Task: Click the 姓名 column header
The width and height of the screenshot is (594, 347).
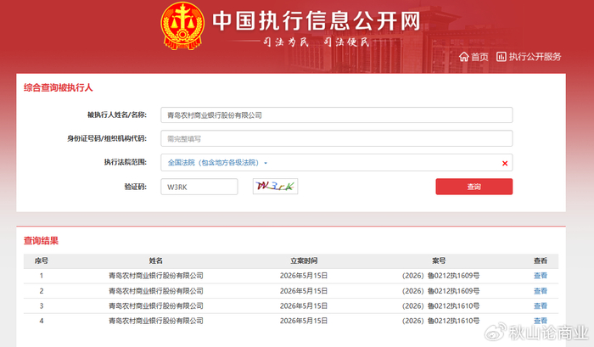Action: (x=155, y=260)
